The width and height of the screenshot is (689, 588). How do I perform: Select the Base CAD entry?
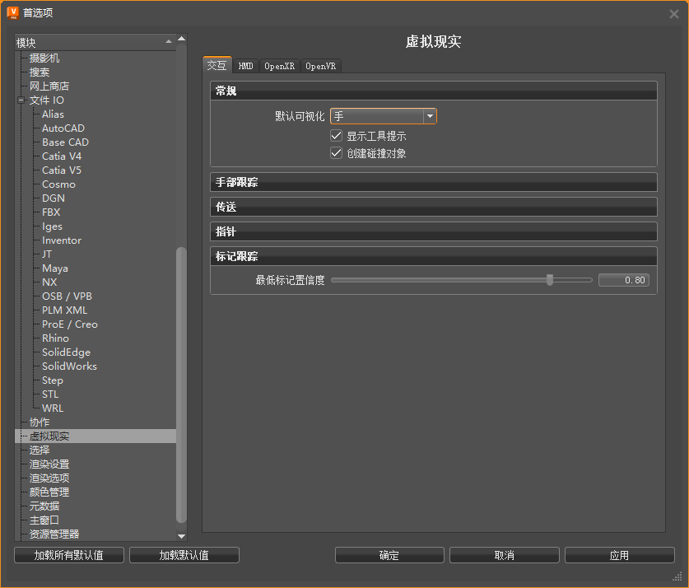(x=66, y=142)
